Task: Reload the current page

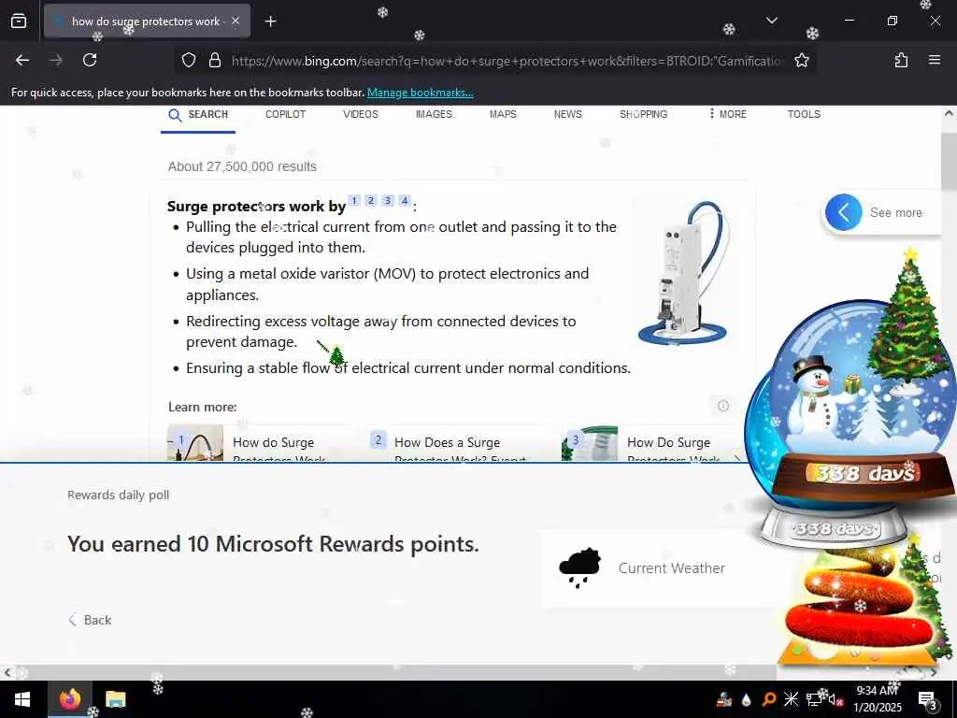Action: [90, 60]
